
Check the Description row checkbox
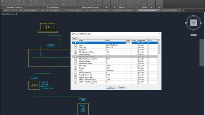coord(76,43)
